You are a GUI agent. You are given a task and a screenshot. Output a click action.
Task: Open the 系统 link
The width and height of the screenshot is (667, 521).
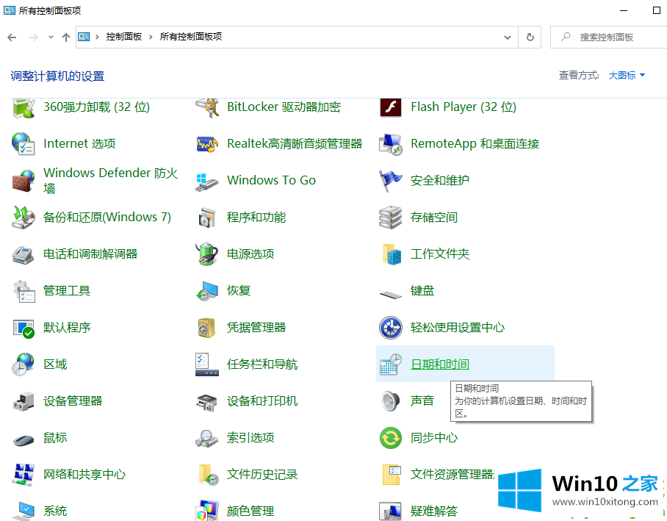pyautogui.click(x=55, y=511)
